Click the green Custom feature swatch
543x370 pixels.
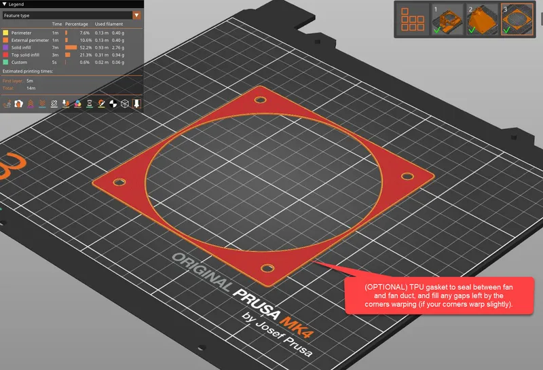pyautogui.click(x=5, y=62)
